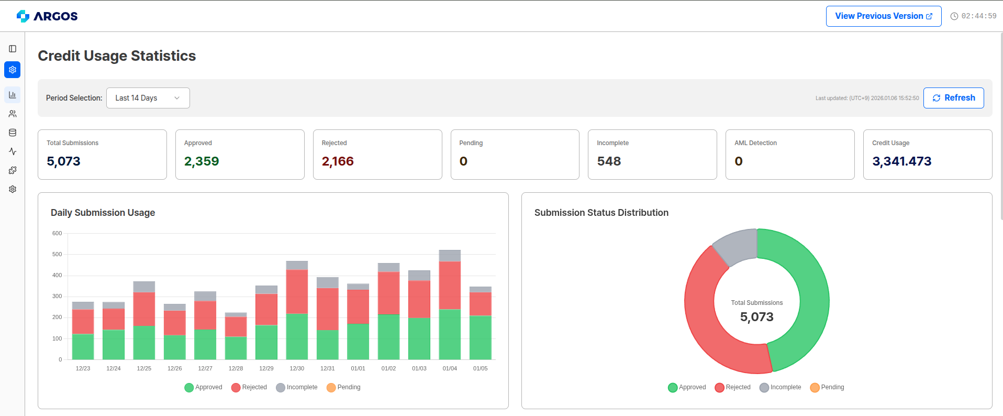The image size is (1003, 416).
Task: Toggle Pending series in bar chart legend
Action: click(343, 388)
